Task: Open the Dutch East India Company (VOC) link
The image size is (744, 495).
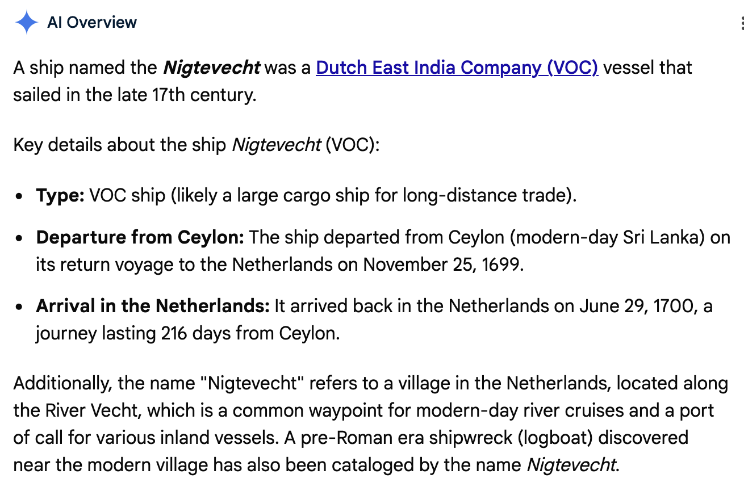Action: [457, 67]
